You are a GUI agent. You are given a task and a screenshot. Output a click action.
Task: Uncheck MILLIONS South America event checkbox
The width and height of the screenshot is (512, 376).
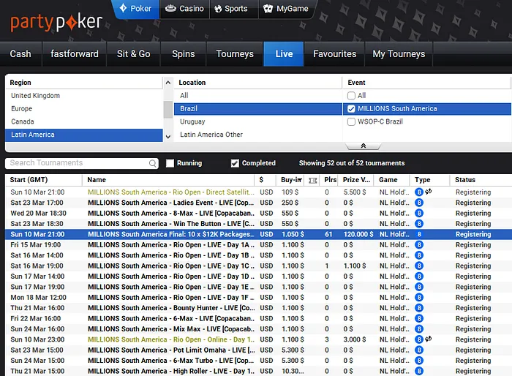(x=351, y=109)
